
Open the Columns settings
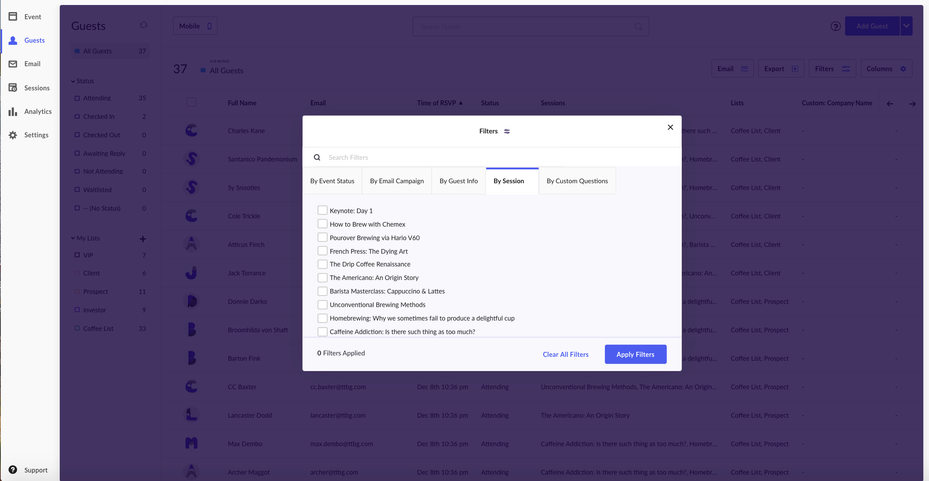point(886,69)
